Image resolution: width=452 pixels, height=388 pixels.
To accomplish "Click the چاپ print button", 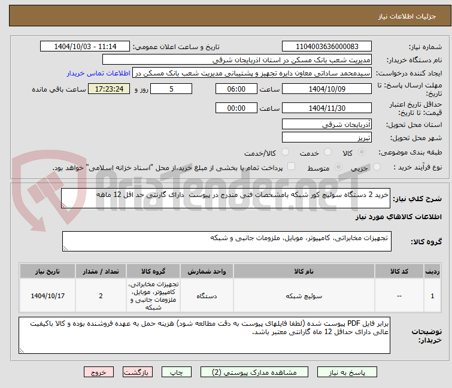I will pos(177,372).
